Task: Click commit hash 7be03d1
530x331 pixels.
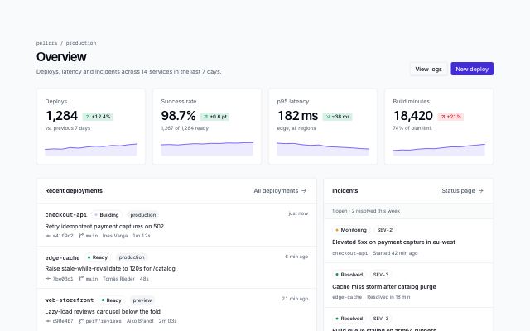Action: pos(63,279)
